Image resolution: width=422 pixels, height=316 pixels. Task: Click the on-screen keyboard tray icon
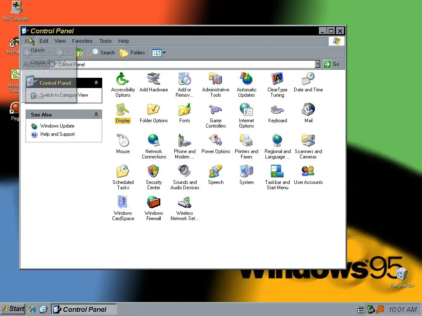(361, 310)
